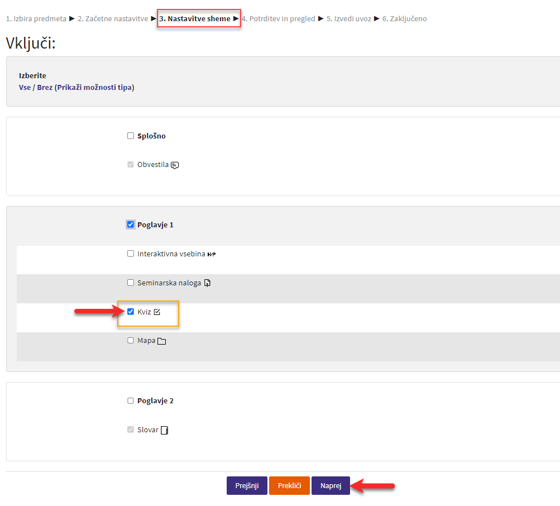Uncheck the Poglavje 1 checkbox
Image resolution: width=560 pixels, height=506 pixels.
(130, 225)
